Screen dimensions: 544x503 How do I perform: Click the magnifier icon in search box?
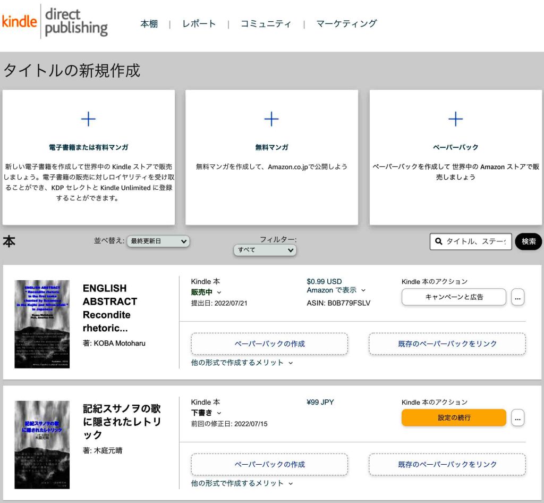click(x=438, y=241)
